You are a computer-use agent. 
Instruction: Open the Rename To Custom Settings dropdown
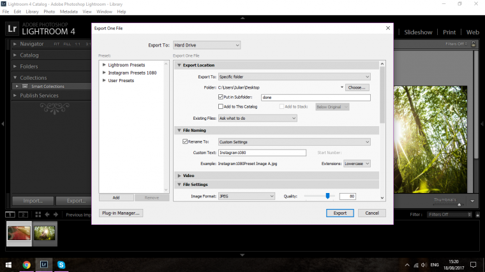coord(294,142)
